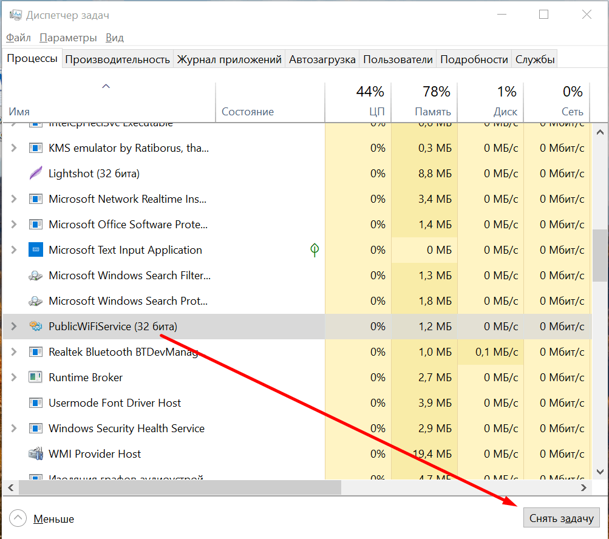Click the Task Manager title bar icon
Viewport: 609px width, 539px height.
(15, 15)
